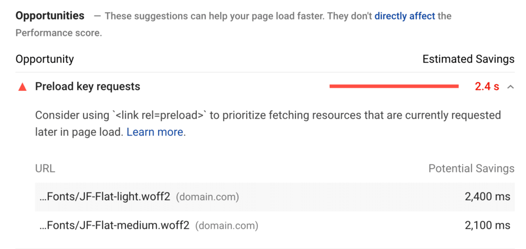
Task: Open the "directly affect" link
Action: (x=405, y=16)
